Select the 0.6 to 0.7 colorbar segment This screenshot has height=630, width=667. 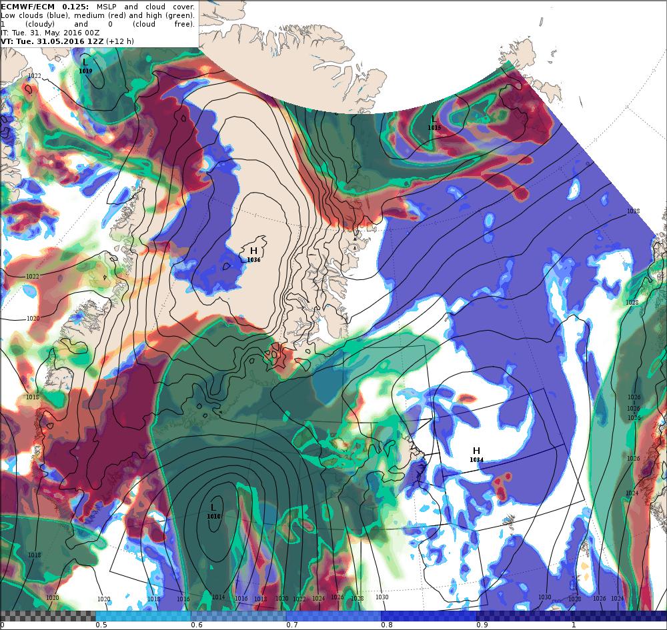pyautogui.click(x=239, y=616)
